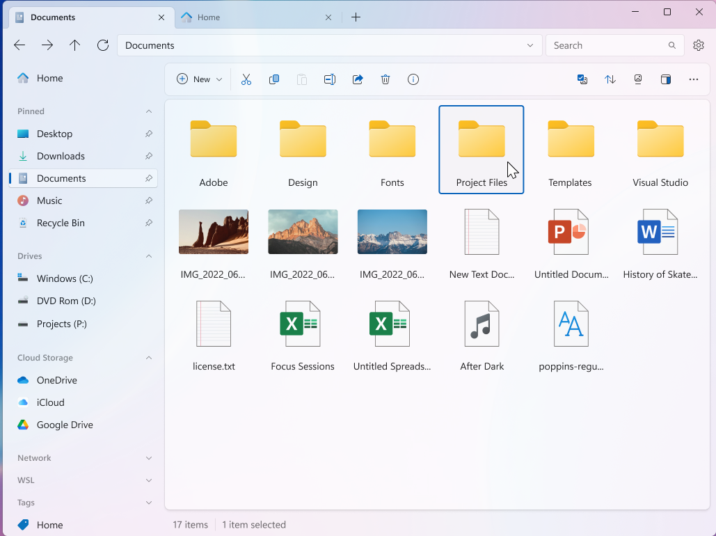This screenshot has height=536, width=716.
Task: Open iCloud in the sidebar
Action: (x=83, y=402)
